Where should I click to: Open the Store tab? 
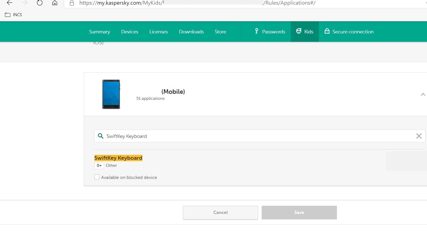(220, 32)
